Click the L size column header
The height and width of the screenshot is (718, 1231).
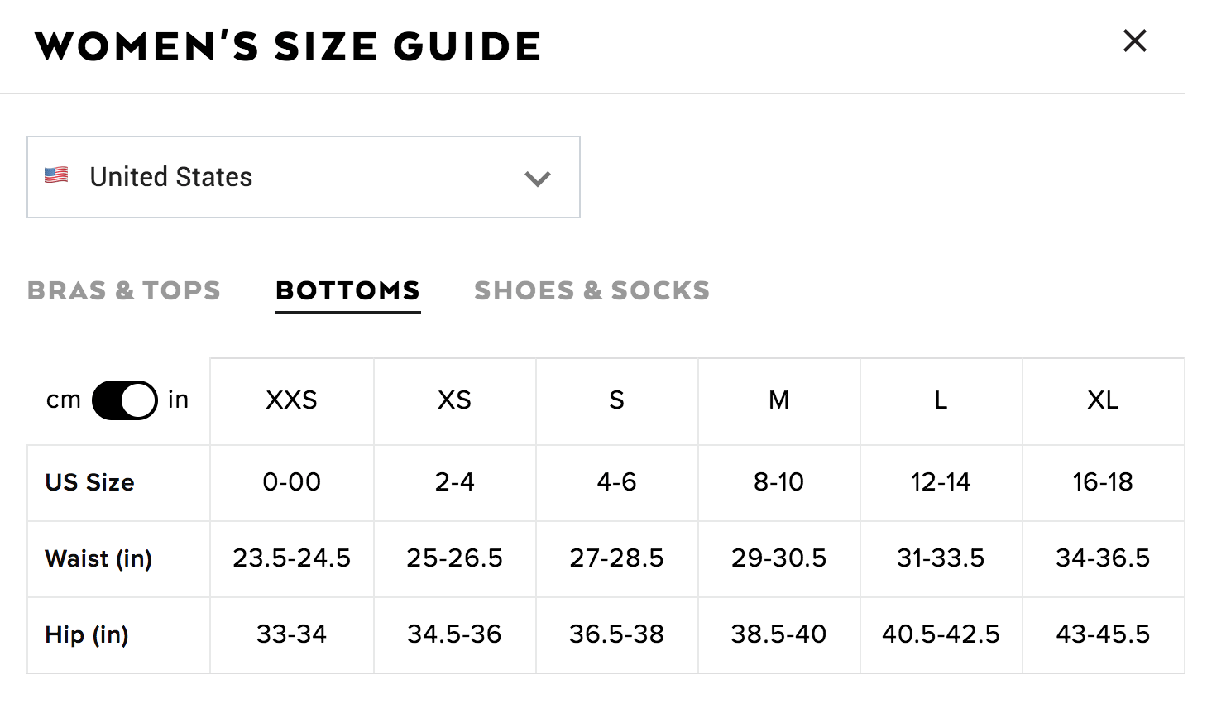coord(941,401)
